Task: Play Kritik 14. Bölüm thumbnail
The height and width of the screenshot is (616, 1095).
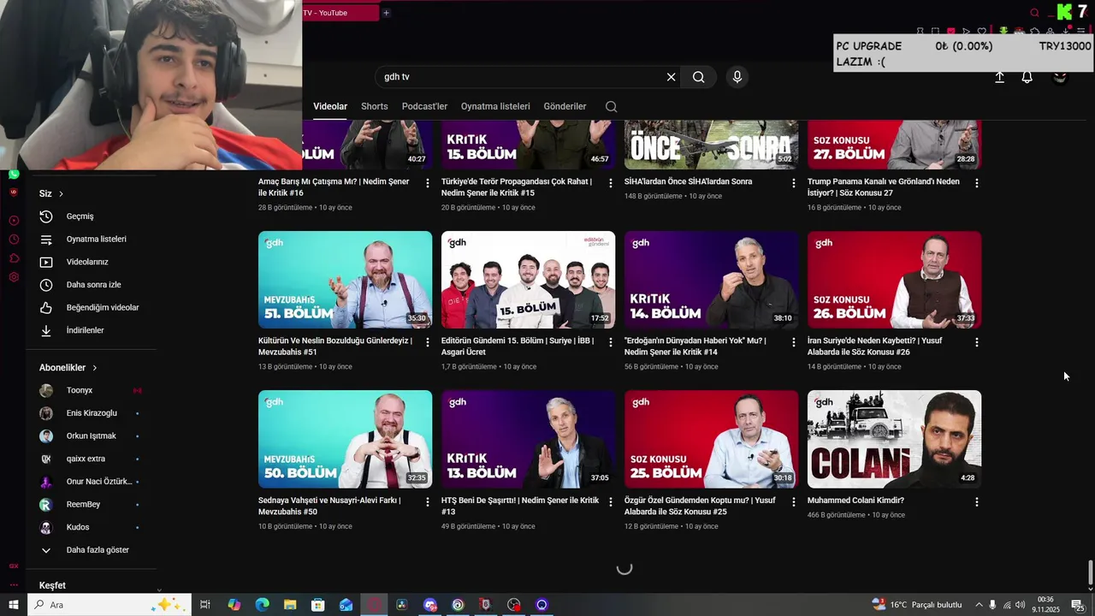Action: click(x=712, y=280)
